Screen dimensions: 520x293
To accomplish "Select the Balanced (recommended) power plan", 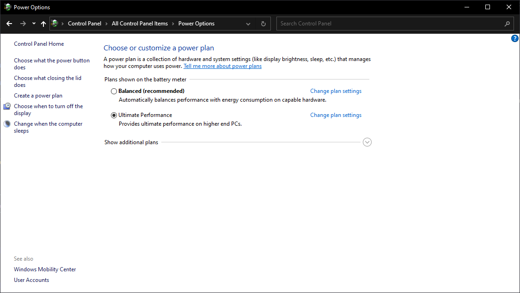I will [114, 92].
